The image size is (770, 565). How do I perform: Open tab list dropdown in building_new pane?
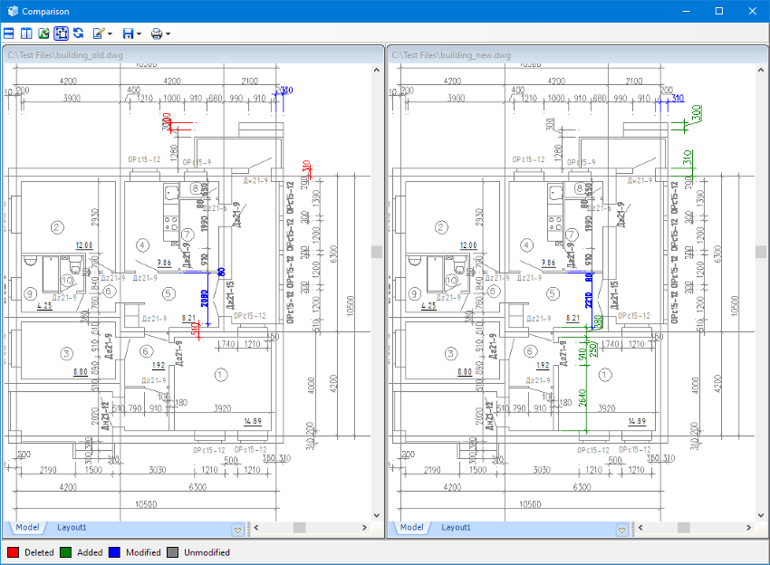[x=621, y=530]
